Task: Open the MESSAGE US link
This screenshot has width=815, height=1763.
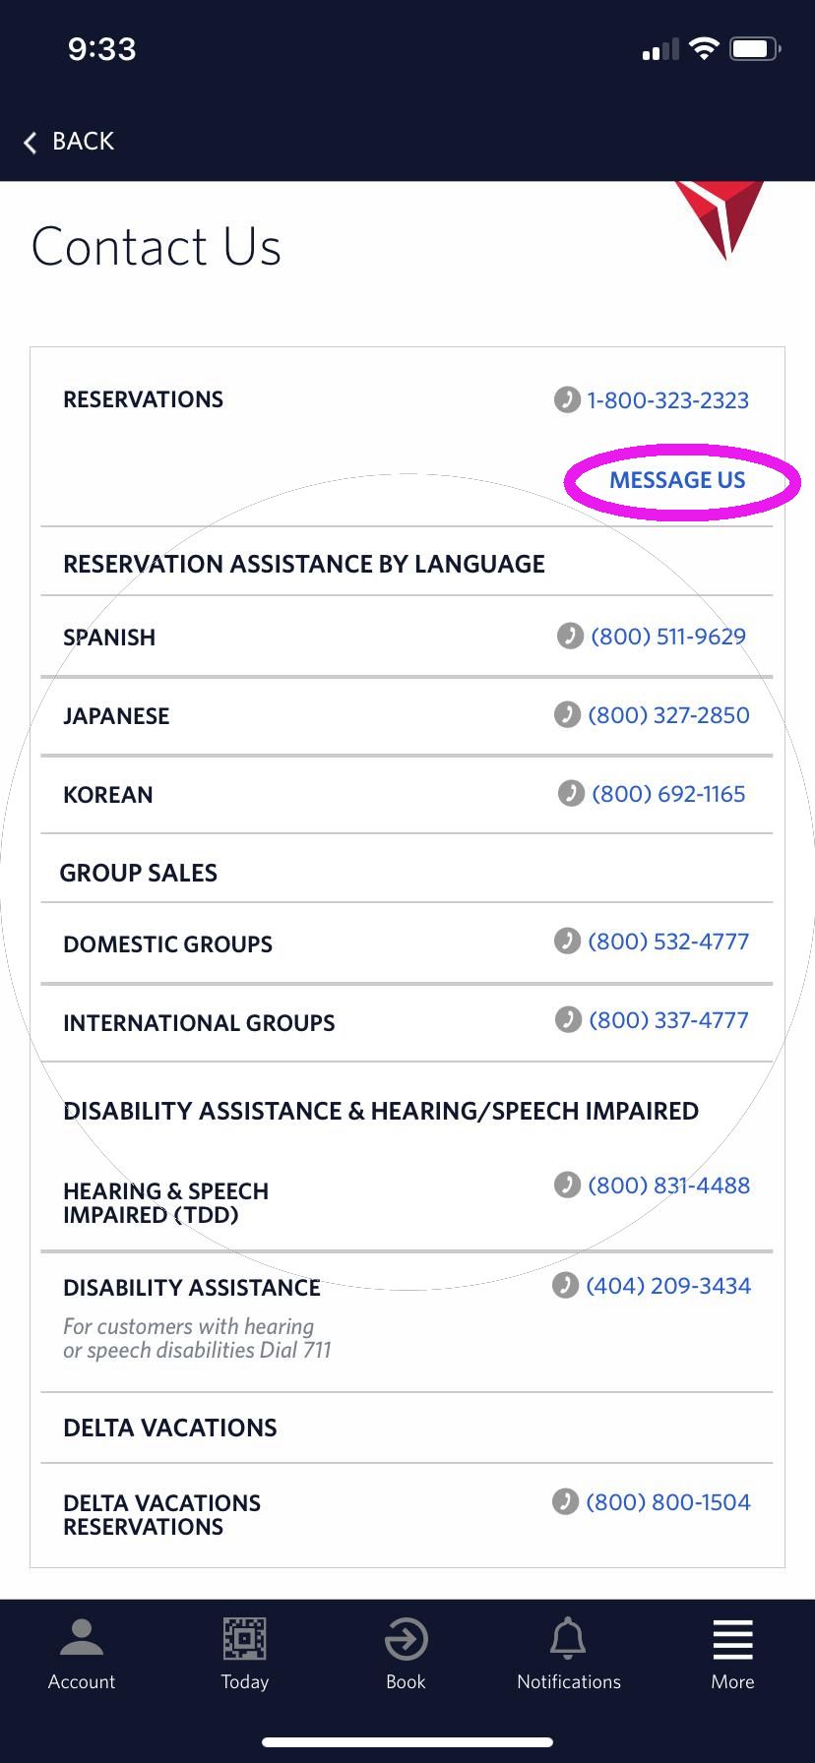Action: pyautogui.click(x=676, y=480)
